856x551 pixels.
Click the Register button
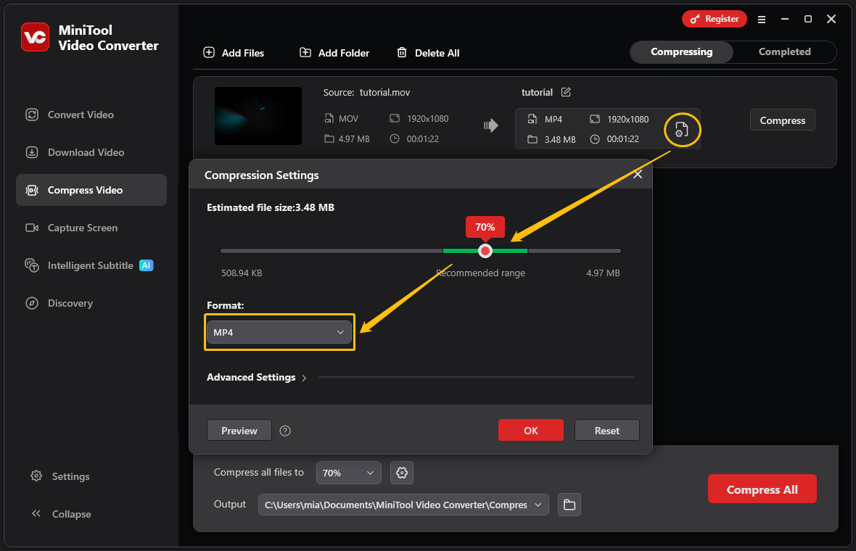(x=714, y=19)
